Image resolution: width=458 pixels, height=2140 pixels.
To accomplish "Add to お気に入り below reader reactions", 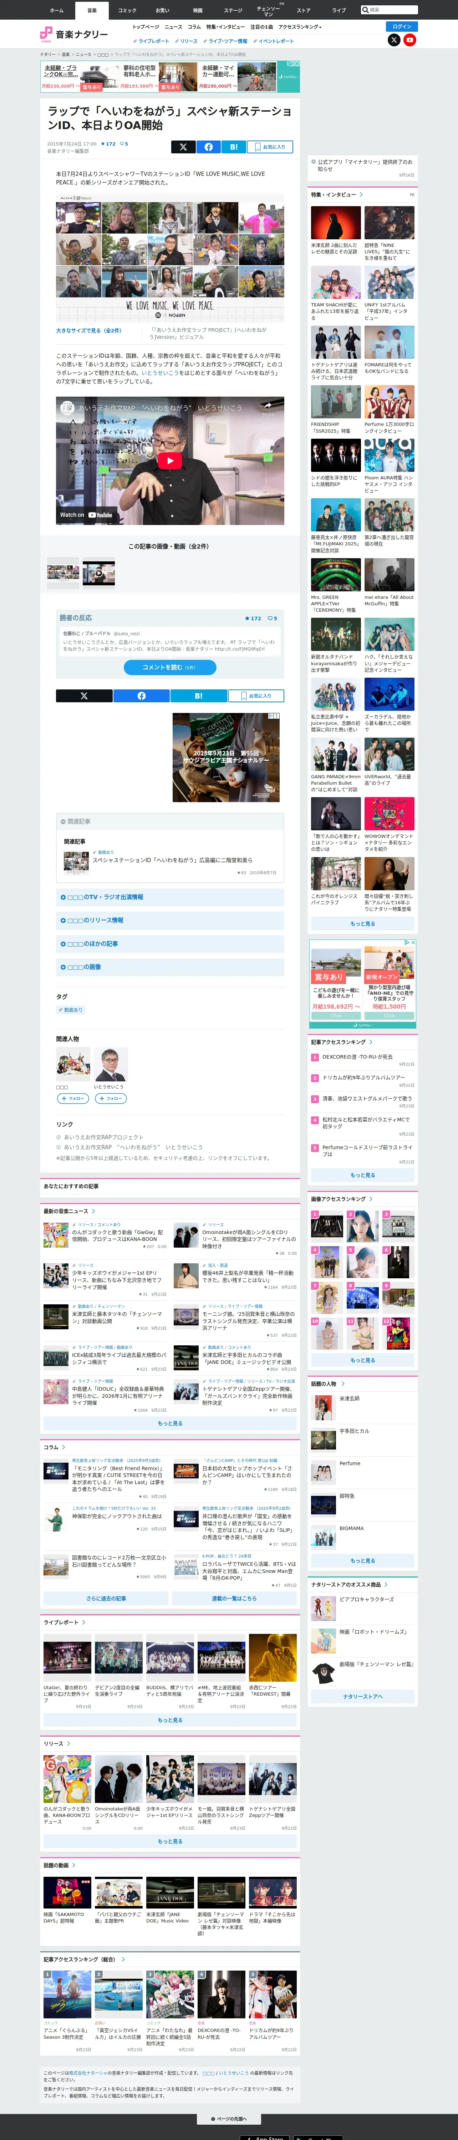I will pos(256,696).
